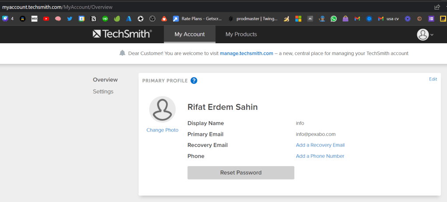Open the Notion bookmark
Image resolution: width=447 pixels, height=202 pixels.
click(93, 19)
